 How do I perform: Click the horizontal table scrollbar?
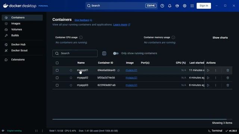139,119
